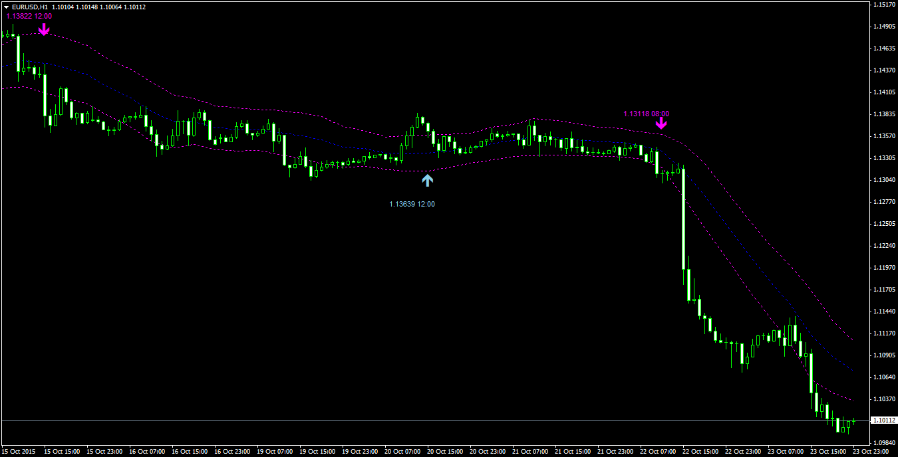Click the signal label 1.13822 12:00
The height and width of the screenshot is (457, 898).
29,16
